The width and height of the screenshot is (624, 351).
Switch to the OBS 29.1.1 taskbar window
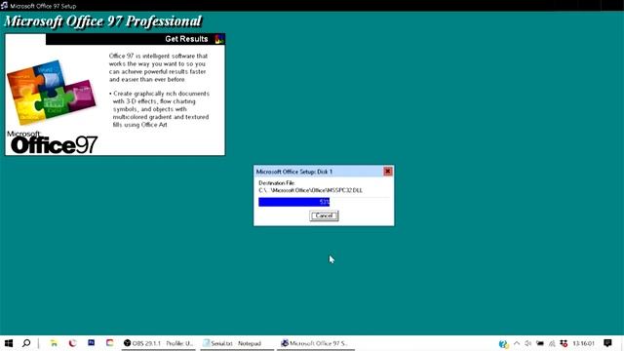click(x=158, y=343)
